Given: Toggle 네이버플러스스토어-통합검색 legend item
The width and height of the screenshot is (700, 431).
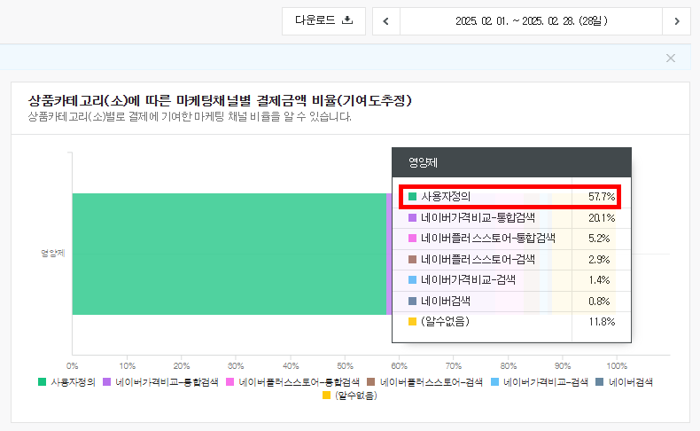Looking at the screenshot, I should coord(293,382).
